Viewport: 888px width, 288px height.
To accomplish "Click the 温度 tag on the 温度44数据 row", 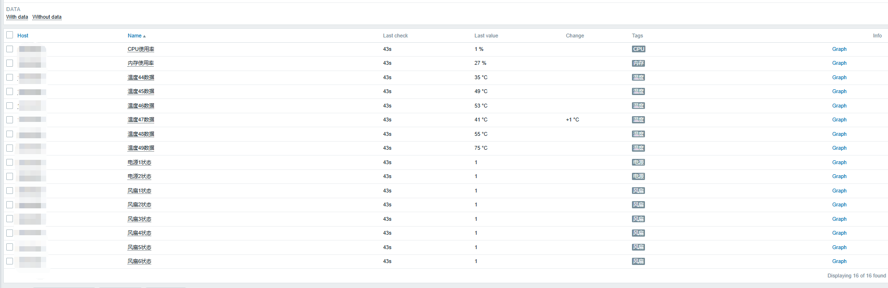I will point(638,77).
